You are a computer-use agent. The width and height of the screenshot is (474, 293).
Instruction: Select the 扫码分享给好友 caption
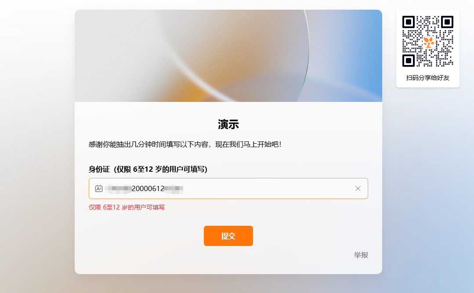pos(428,78)
